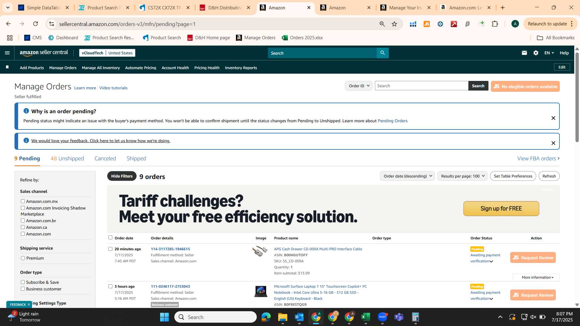Open the Chrome profile avatar 'A'
Viewport: 580px width, 326px height.
tap(515, 24)
